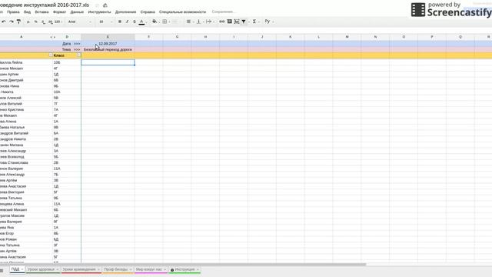
Task: Insert a comment using the toolbar icon
Action: click(x=229, y=22)
